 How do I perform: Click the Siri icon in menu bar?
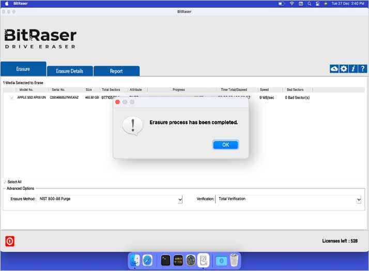point(326,3)
